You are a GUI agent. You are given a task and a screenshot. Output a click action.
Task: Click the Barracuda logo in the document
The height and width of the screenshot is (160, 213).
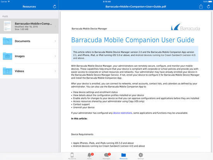coord(186,27)
